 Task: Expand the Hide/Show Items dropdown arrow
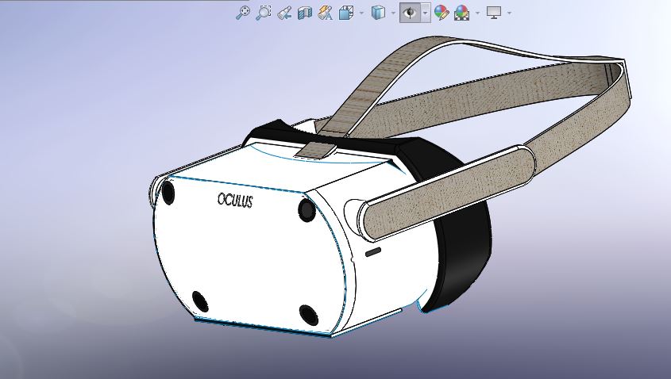click(426, 13)
